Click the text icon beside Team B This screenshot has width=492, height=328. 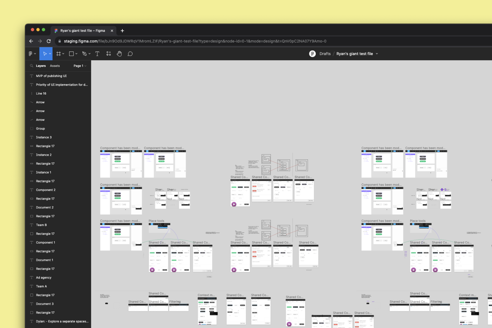(x=32, y=225)
